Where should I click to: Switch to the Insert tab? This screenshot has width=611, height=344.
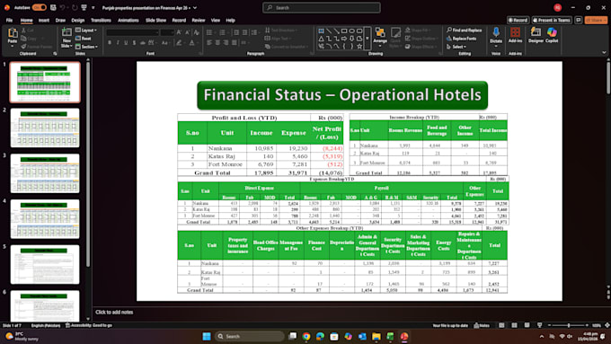[44, 21]
